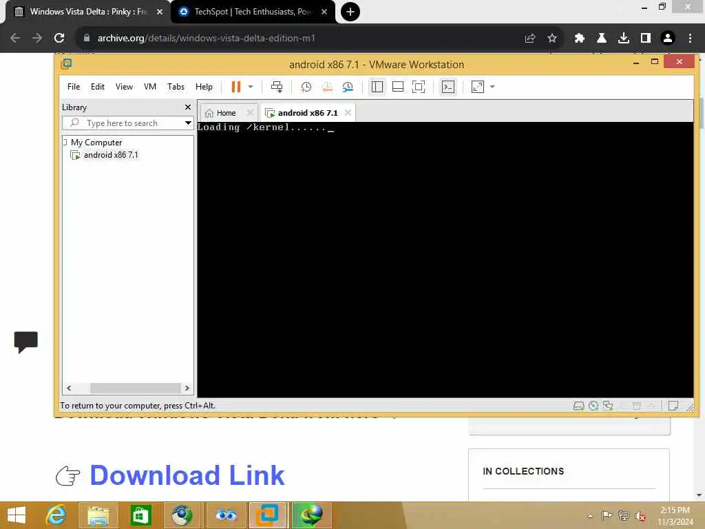Click the Download Link heading on page
The image size is (705, 529).
tap(187, 475)
